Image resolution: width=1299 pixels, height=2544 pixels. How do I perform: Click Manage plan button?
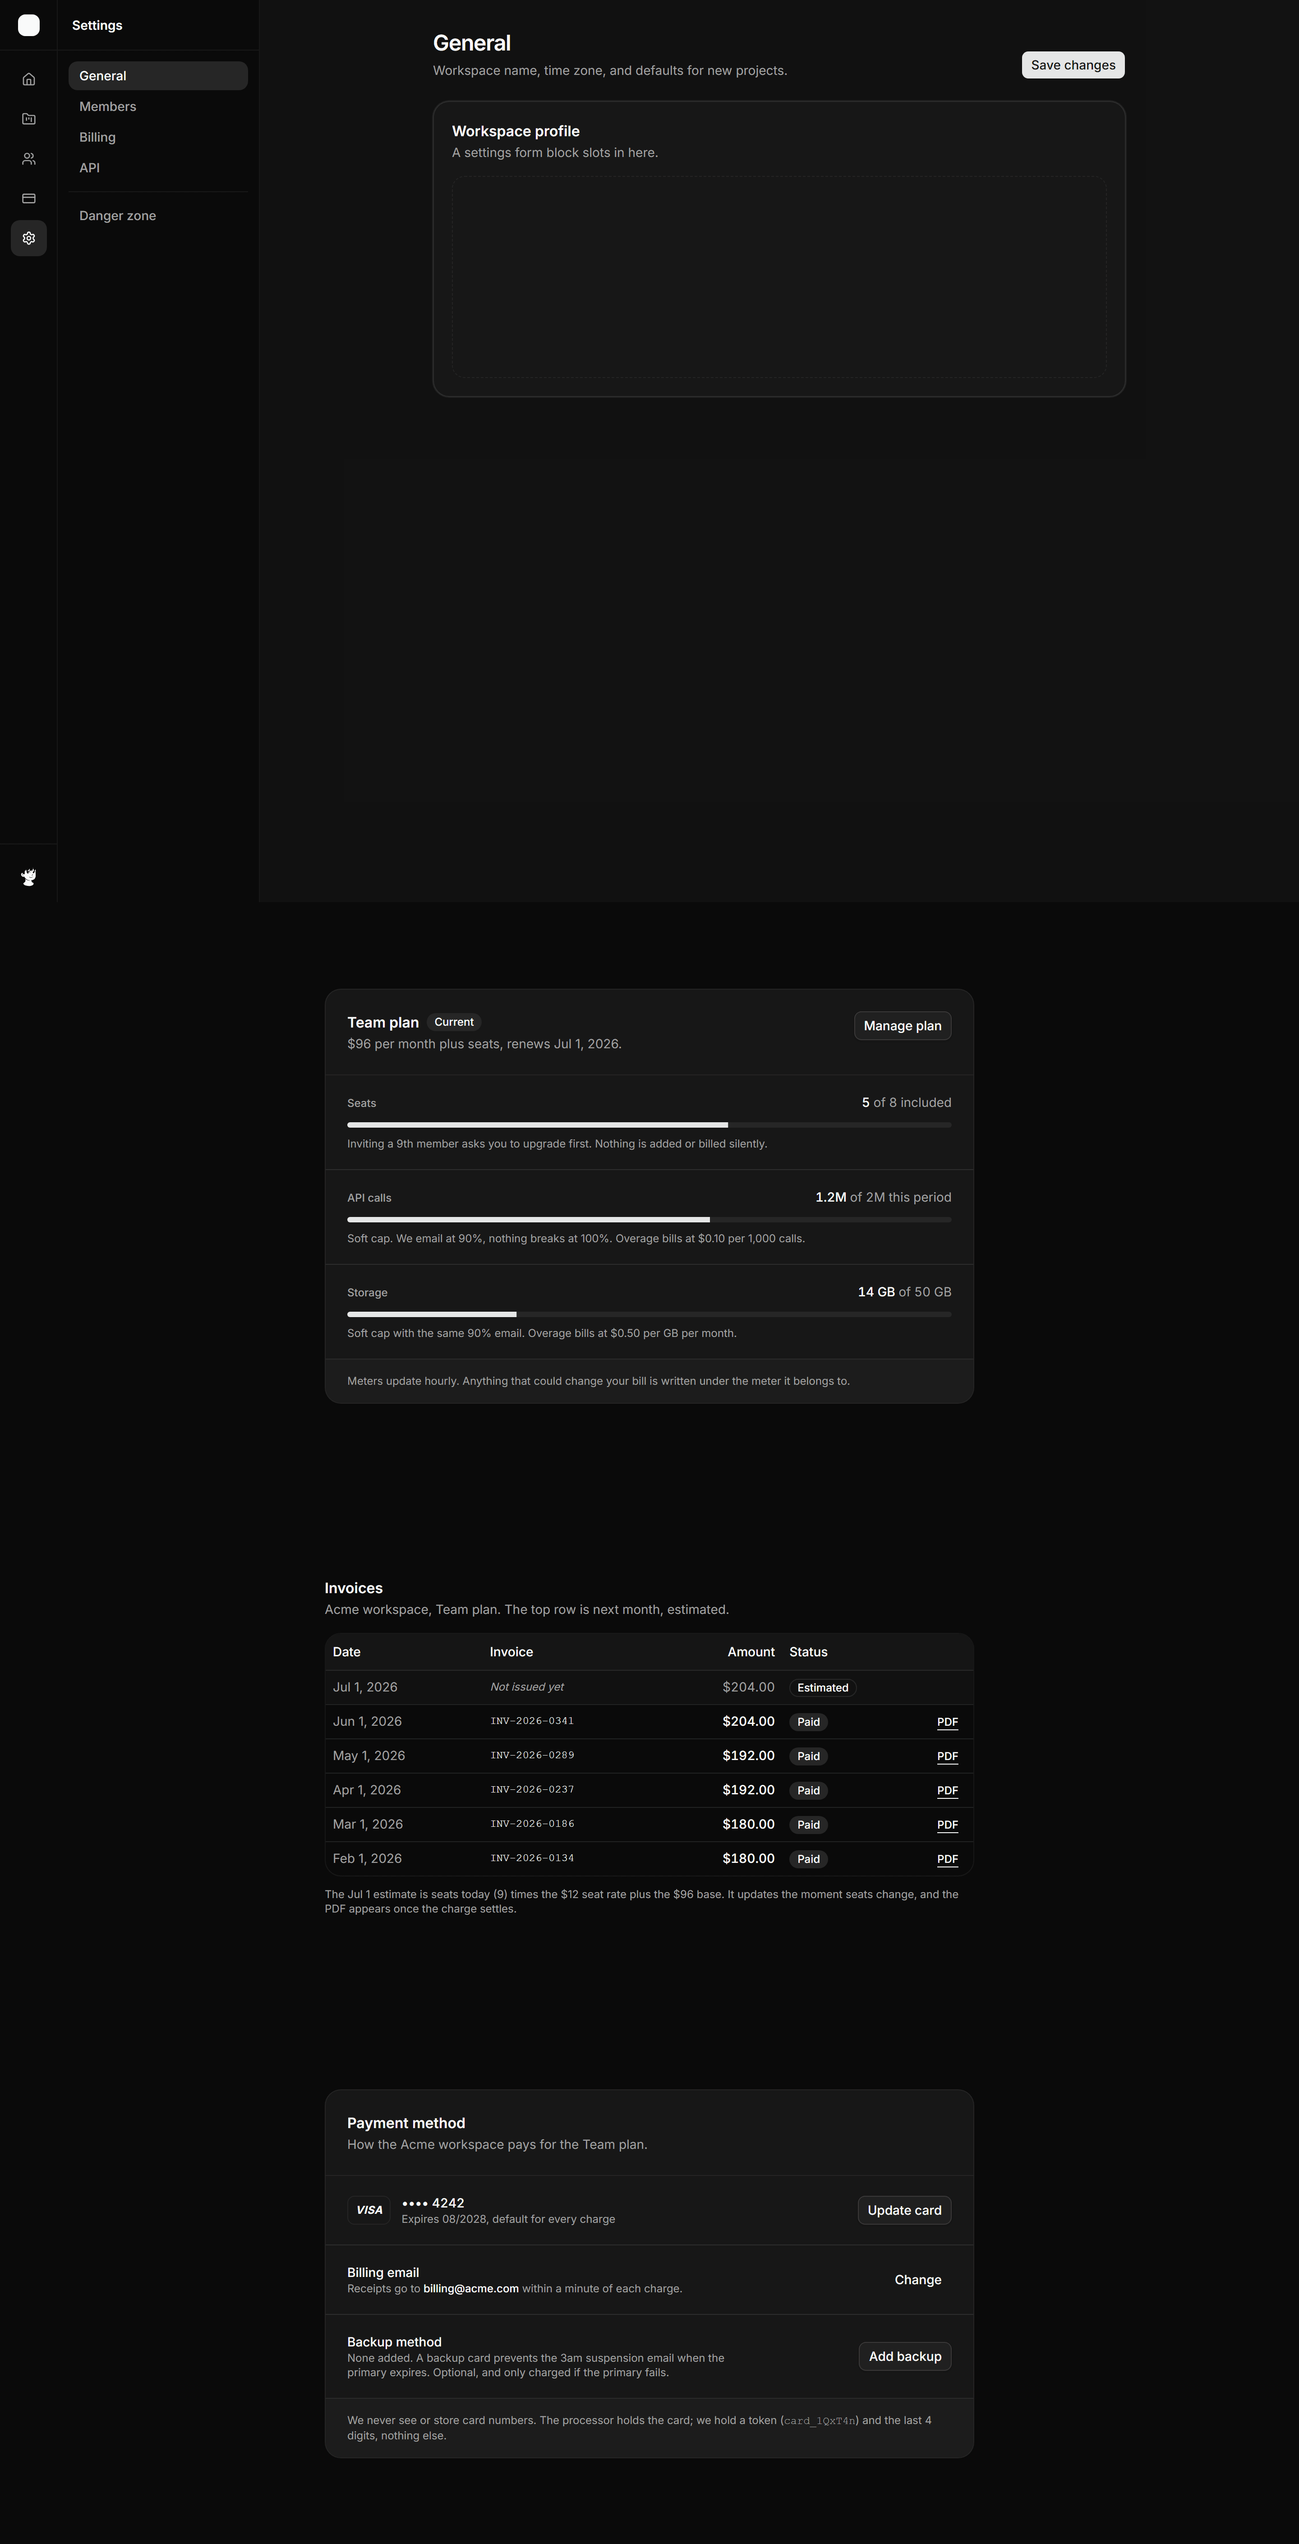902,1026
